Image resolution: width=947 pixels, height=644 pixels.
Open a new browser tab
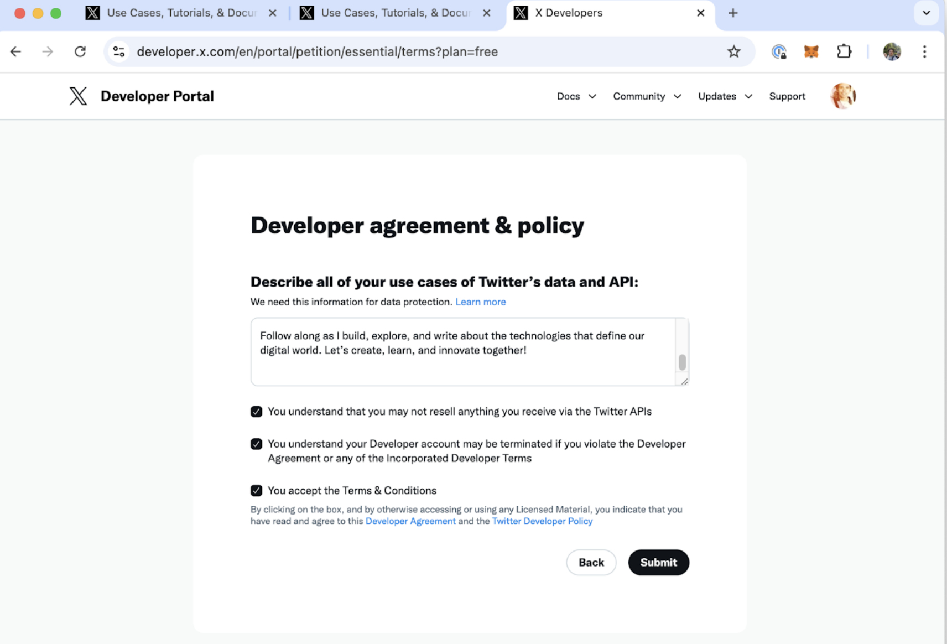733,13
